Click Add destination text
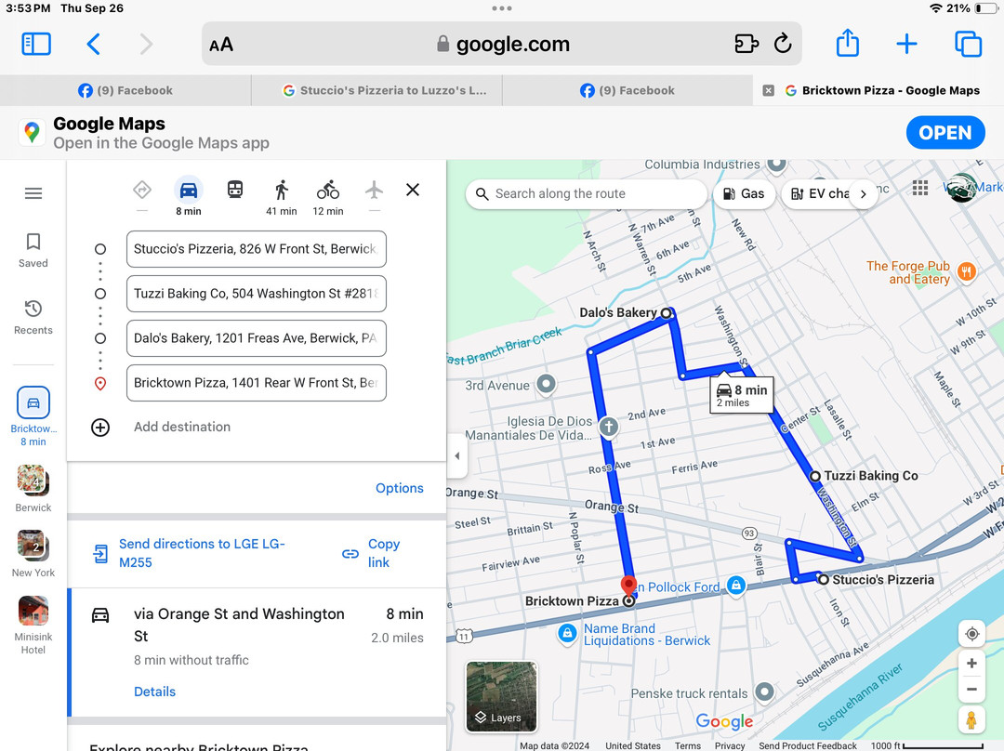The width and height of the screenshot is (1004, 751). pyautogui.click(x=182, y=427)
